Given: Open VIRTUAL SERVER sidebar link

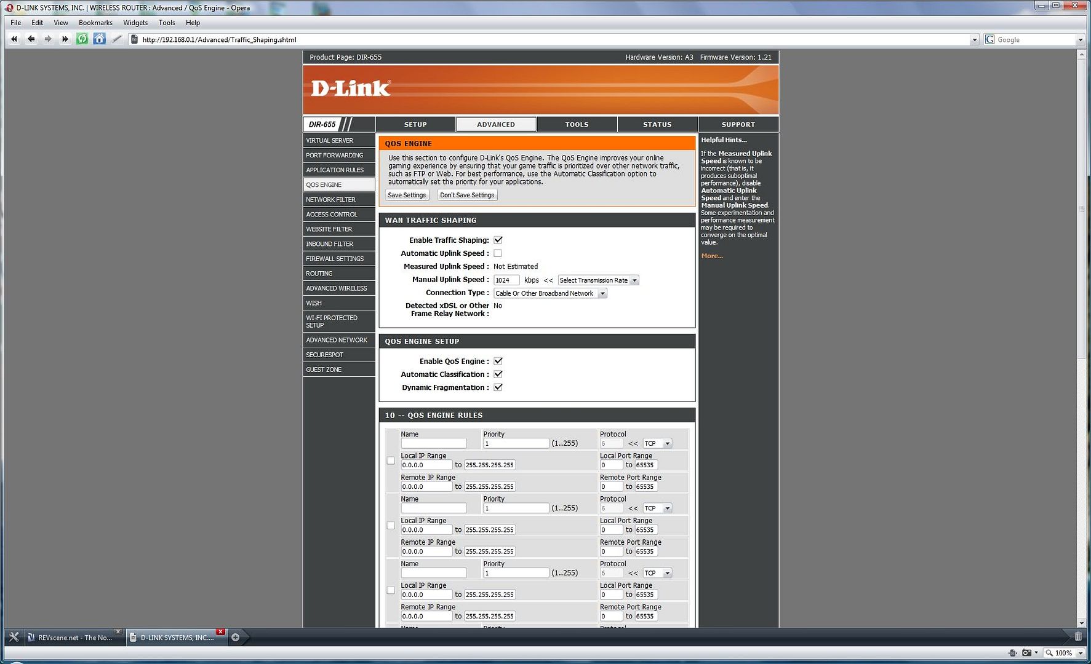Looking at the screenshot, I should click(339, 141).
